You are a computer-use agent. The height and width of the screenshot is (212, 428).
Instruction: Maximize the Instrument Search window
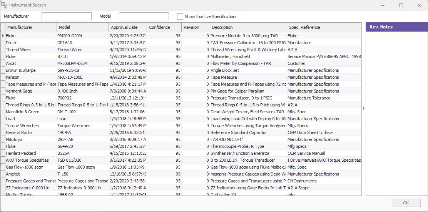point(401,5)
